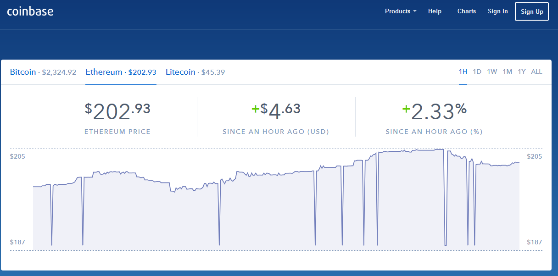The height and width of the screenshot is (276, 558).
Task: Expand the Products dropdown menu
Action: point(400,11)
